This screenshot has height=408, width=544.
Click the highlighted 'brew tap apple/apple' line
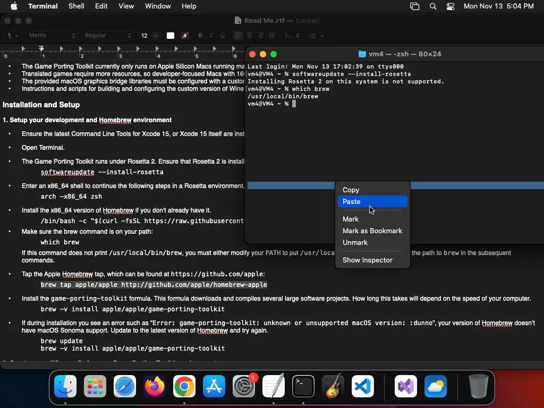(x=154, y=285)
